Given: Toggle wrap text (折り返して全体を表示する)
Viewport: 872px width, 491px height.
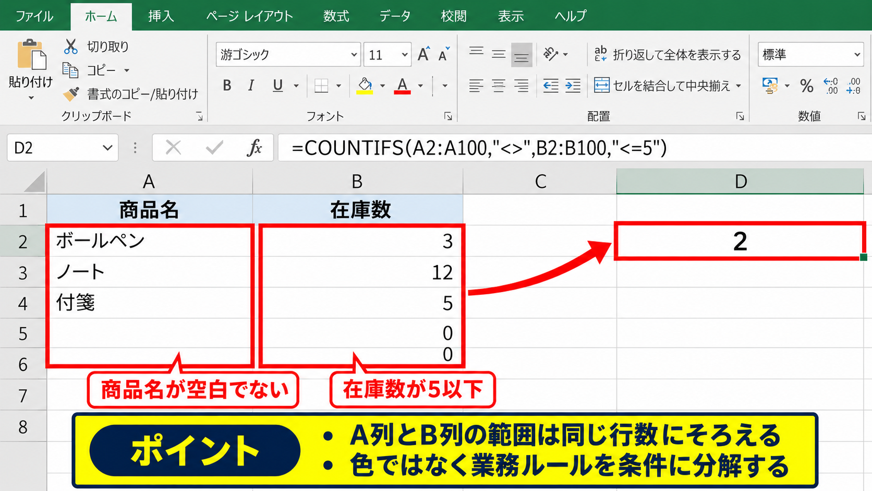Looking at the screenshot, I should click(667, 54).
